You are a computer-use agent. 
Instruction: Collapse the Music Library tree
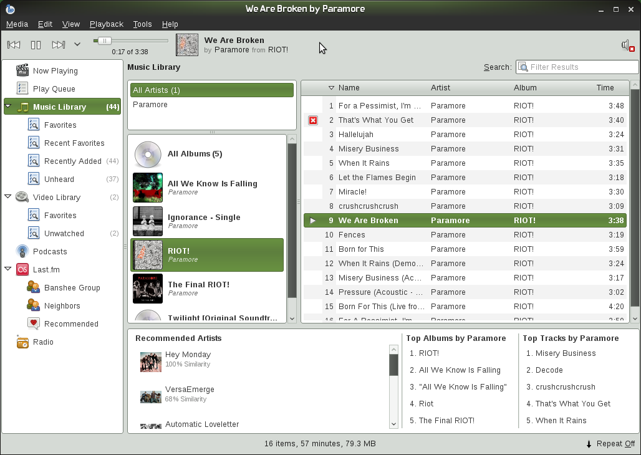8,107
